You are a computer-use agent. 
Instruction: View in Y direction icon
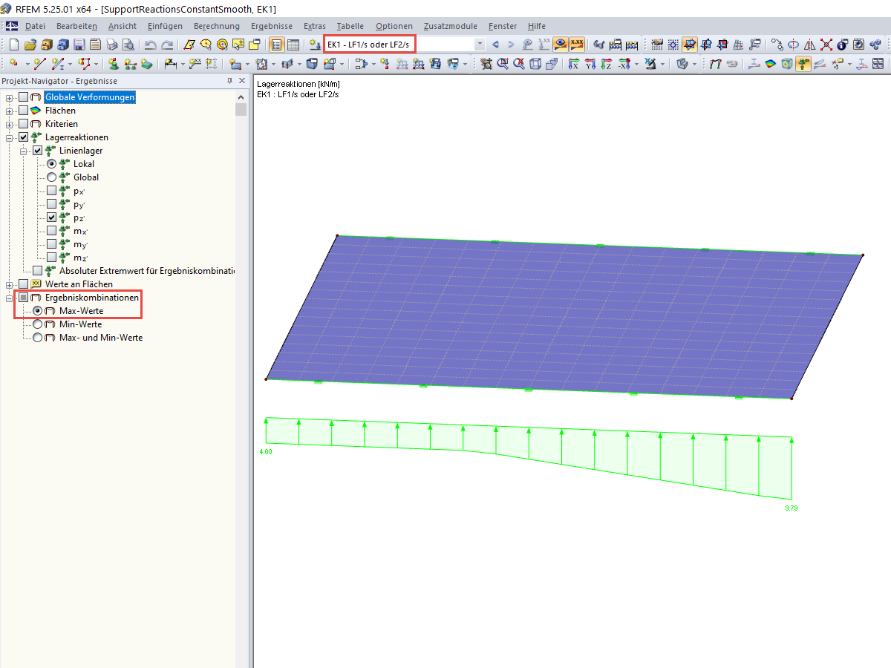pyautogui.click(x=590, y=65)
